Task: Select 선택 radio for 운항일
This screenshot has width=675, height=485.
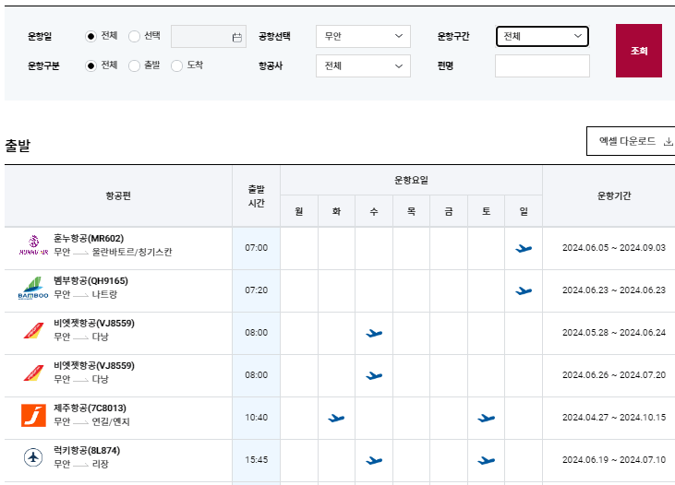Action: tap(134, 36)
